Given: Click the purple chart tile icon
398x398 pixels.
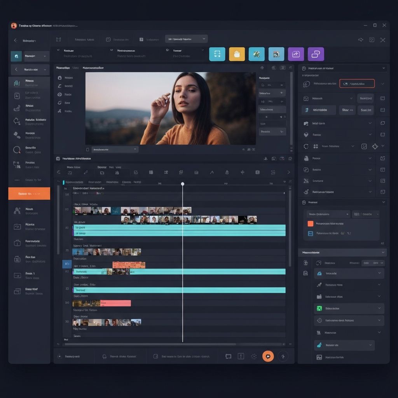Looking at the screenshot, I should click(296, 54).
